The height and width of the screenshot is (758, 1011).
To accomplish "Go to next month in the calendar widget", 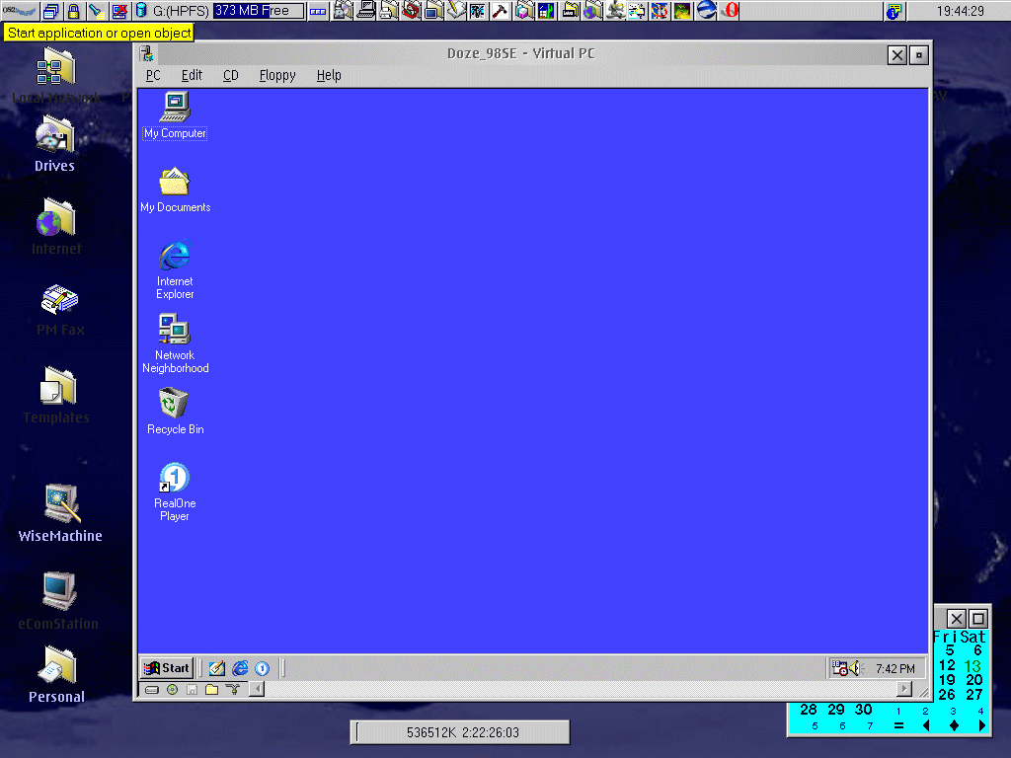I will (981, 725).
